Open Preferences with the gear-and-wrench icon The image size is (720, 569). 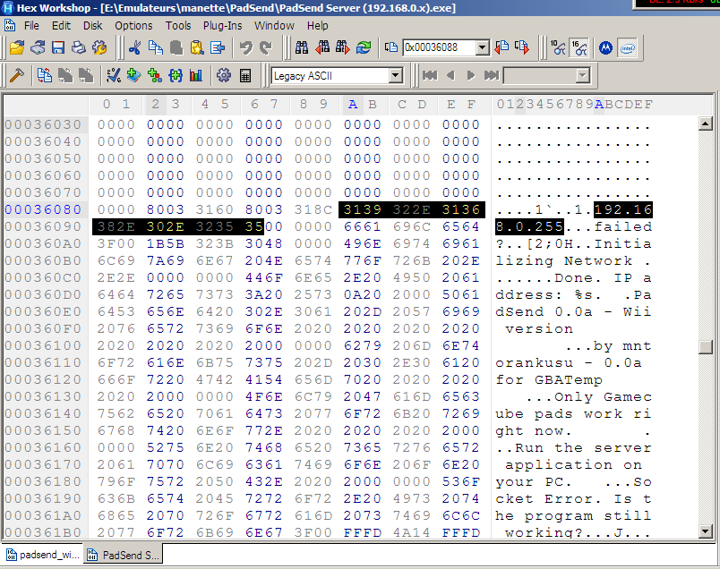(x=99, y=47)
